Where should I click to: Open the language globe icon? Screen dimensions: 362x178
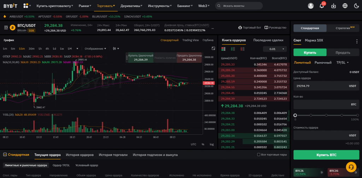[x=345, y=6]
